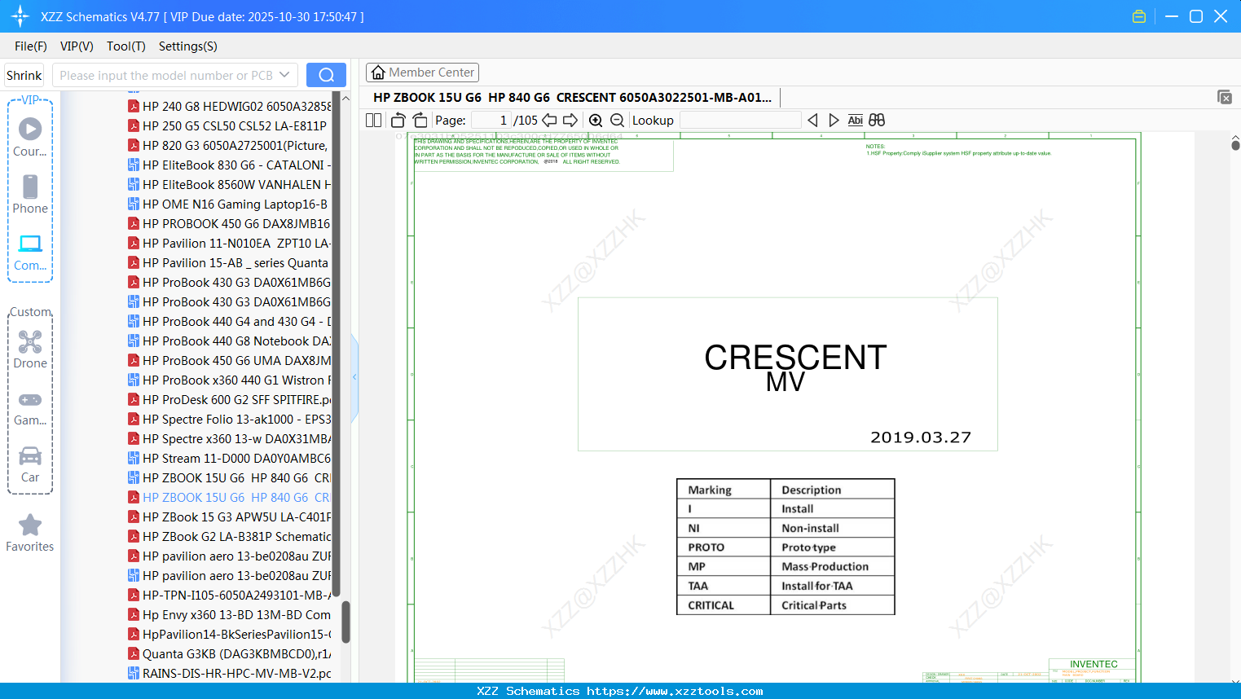Image resolution: width=1241 pixels, height=699 pixels.
Task: Zoom out of the schematic
Action: 617,120
